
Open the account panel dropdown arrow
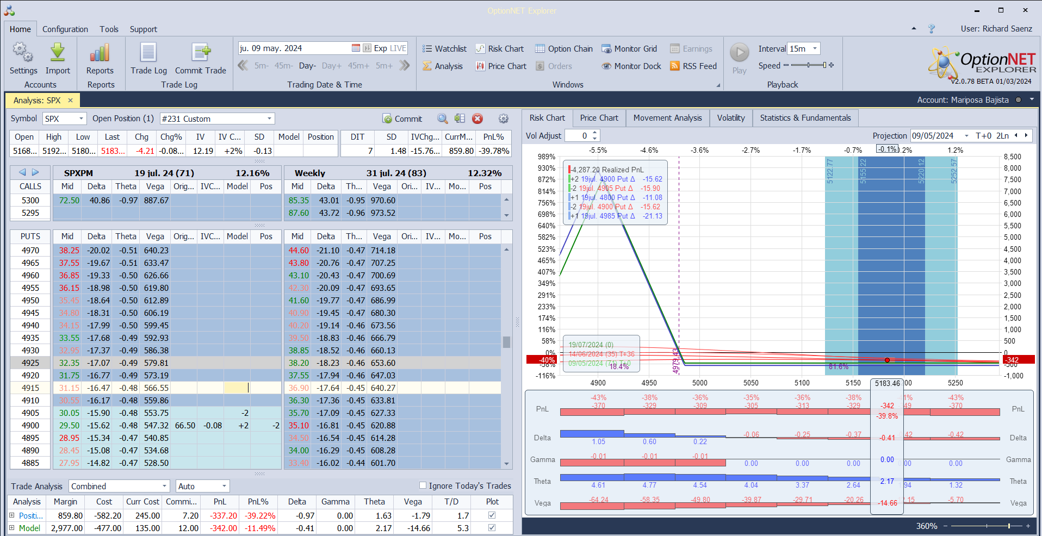[1032, 99]
